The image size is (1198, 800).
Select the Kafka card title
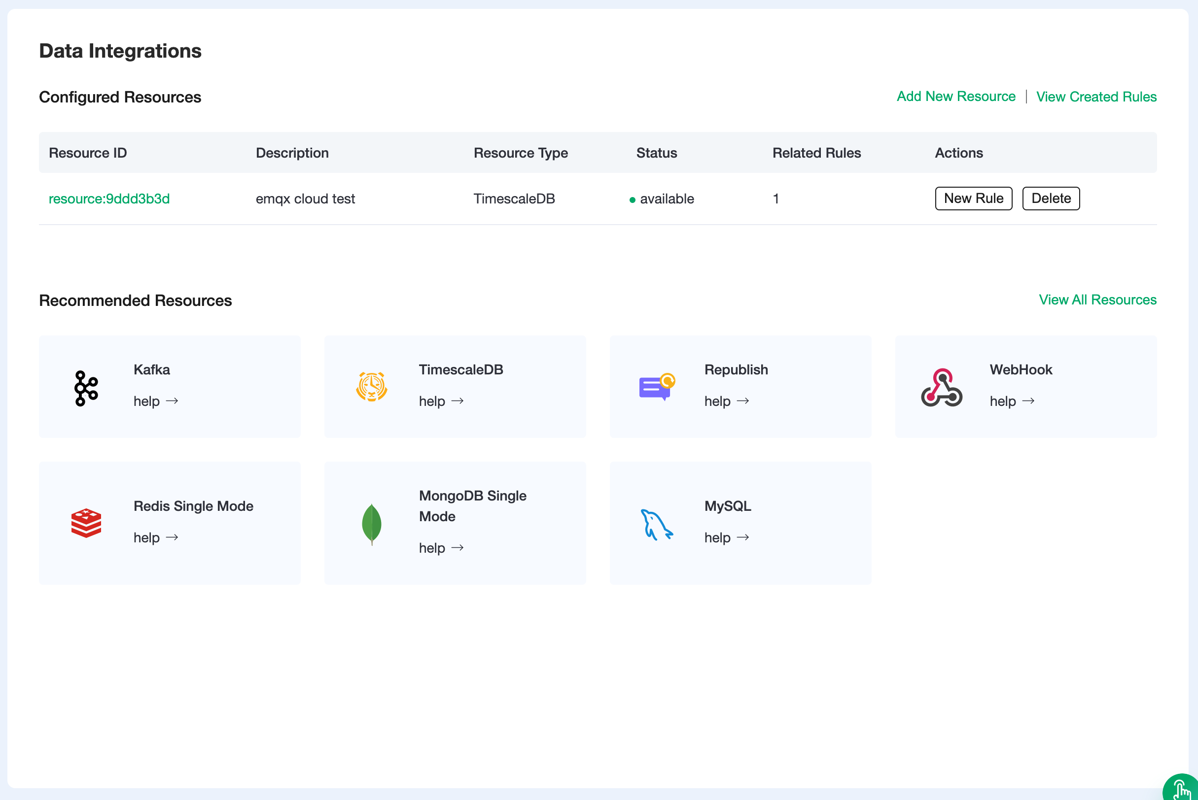point(152,369)
